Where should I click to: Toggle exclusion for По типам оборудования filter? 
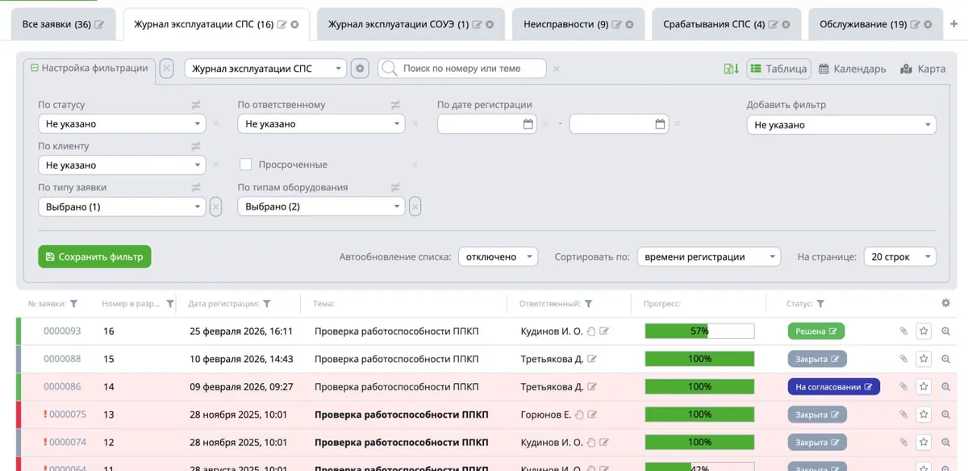[395, 187]
